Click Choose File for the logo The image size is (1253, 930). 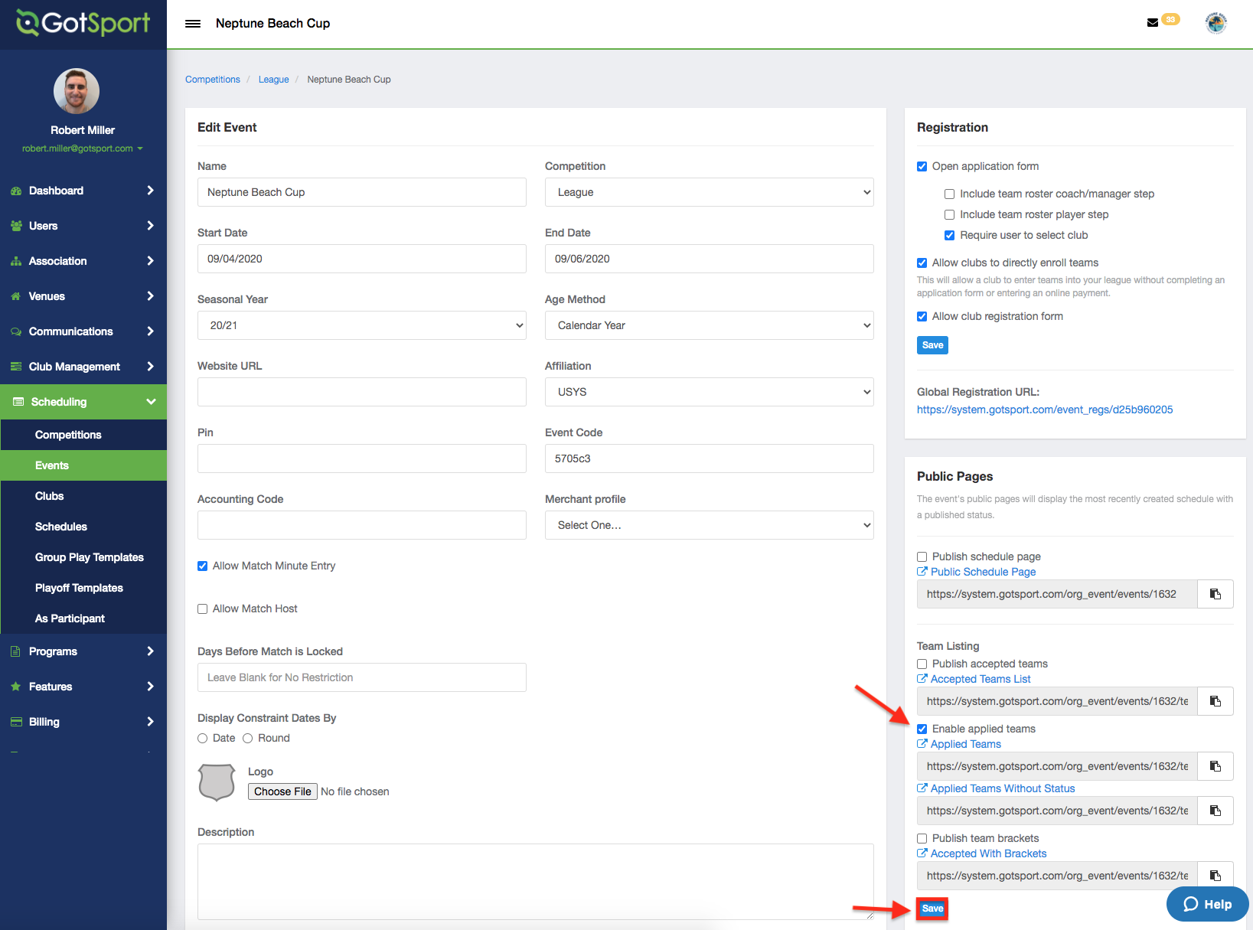coord(282,791)
